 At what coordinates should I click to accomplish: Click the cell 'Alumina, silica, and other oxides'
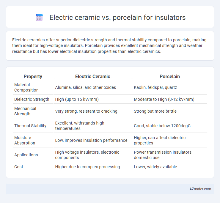[x=86, y=87]
